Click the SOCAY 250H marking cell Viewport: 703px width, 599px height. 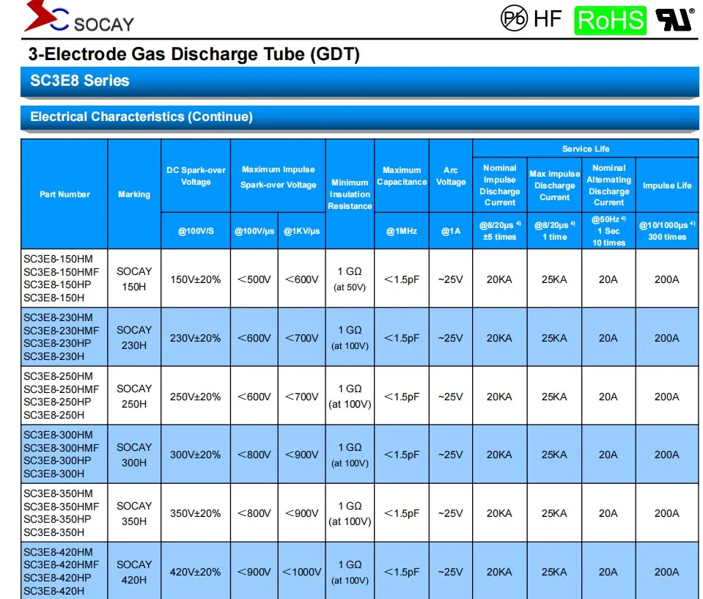(134, 397)
